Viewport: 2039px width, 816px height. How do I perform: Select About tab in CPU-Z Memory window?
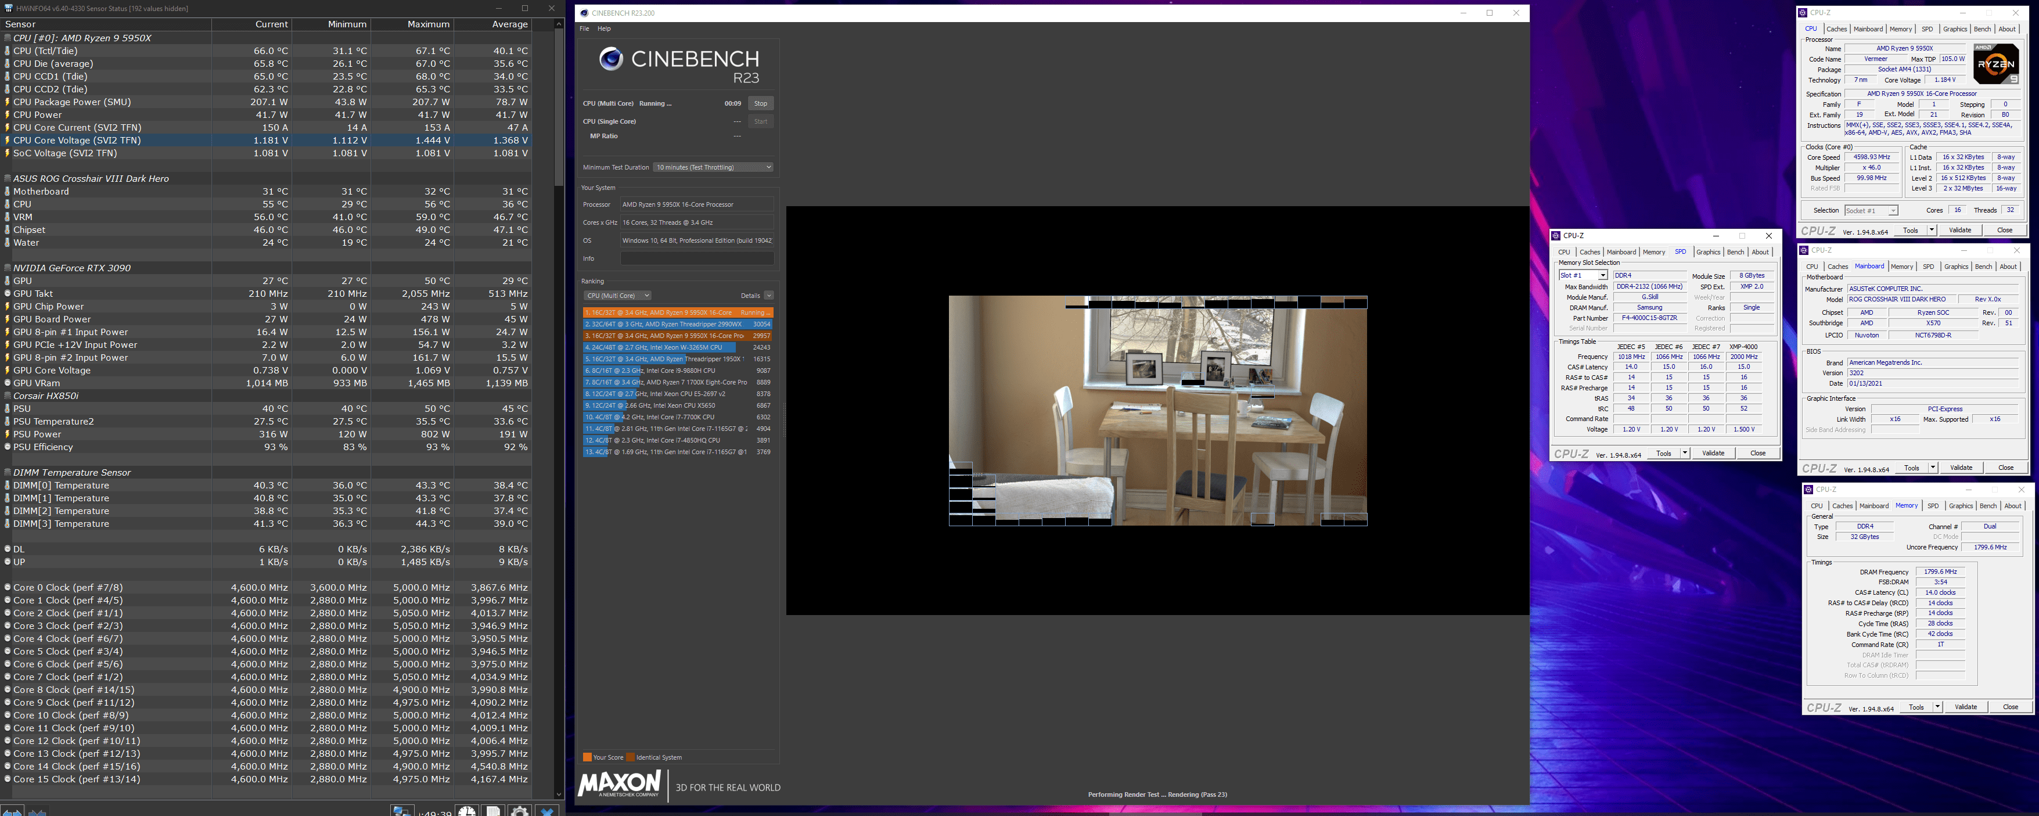pyautogui.click(x=2013, y=506)
